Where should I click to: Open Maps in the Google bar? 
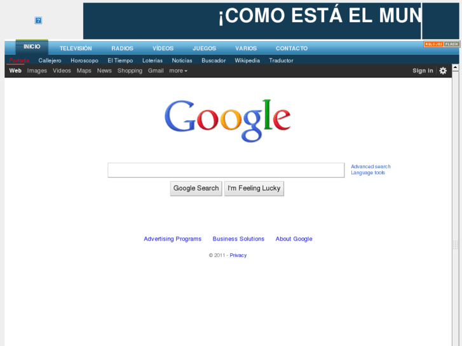[84, 70]
